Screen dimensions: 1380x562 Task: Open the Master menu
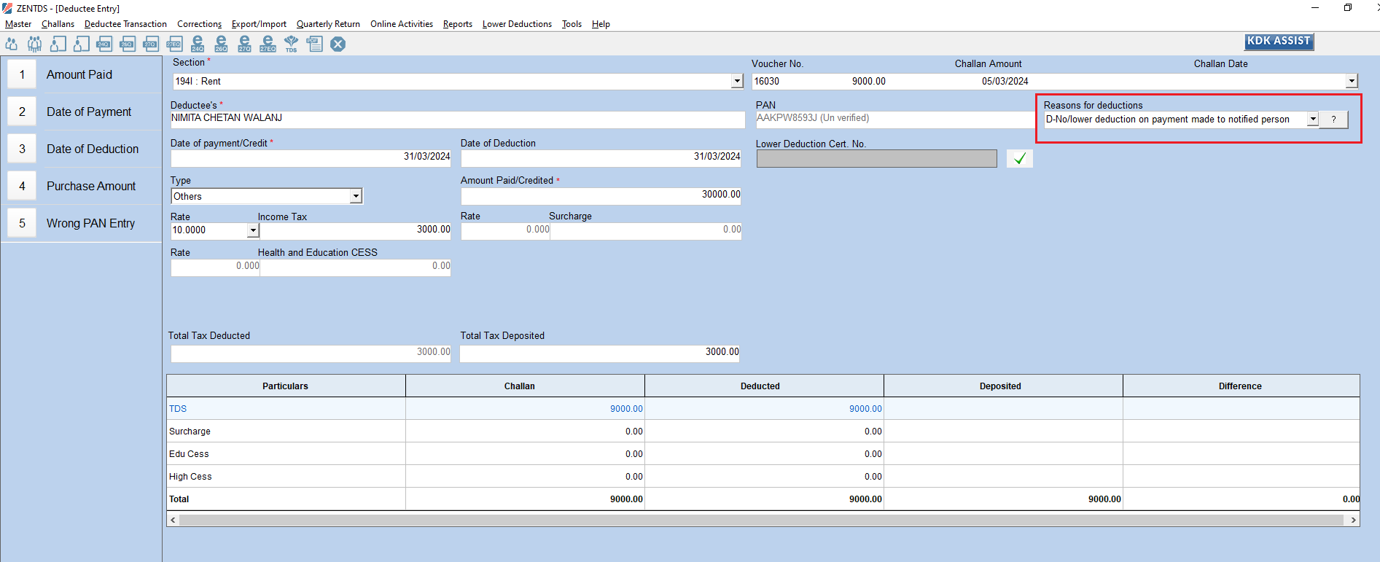tap(18, 24)
